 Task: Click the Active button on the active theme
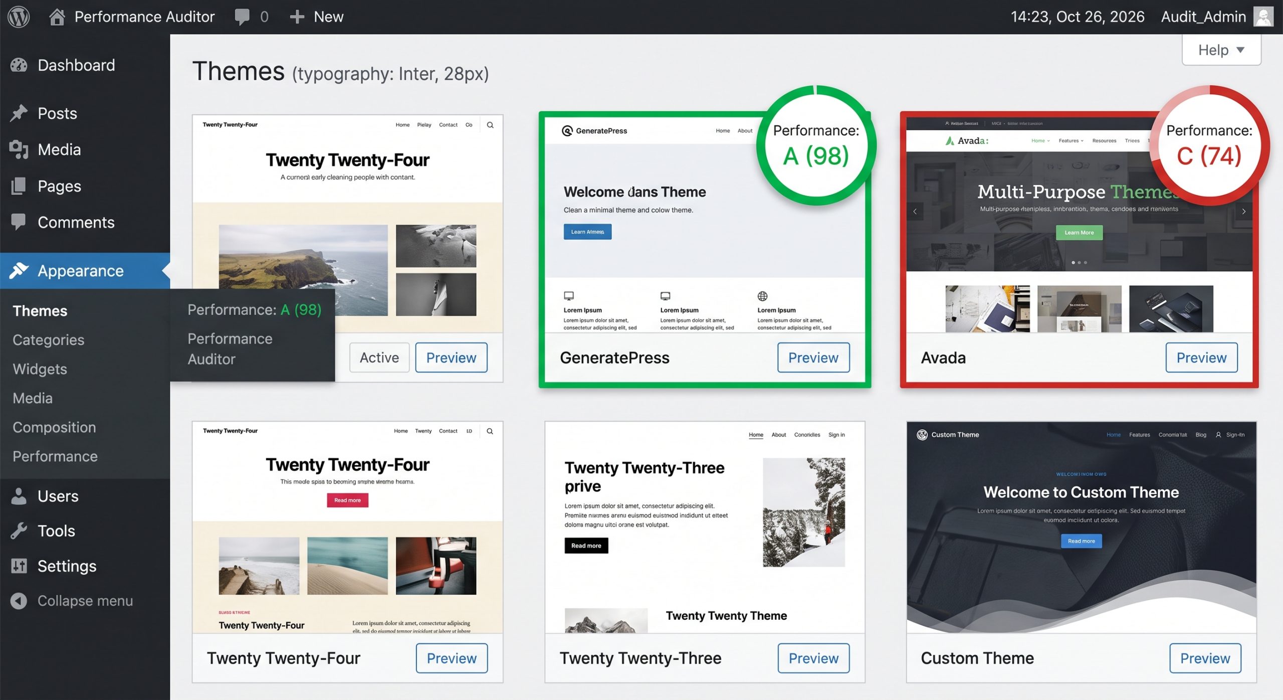[379, 358]
